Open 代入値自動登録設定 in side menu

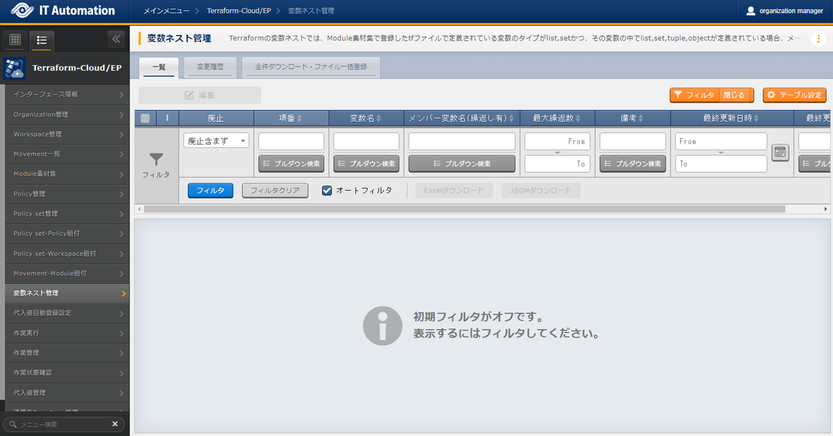point(65,313)
